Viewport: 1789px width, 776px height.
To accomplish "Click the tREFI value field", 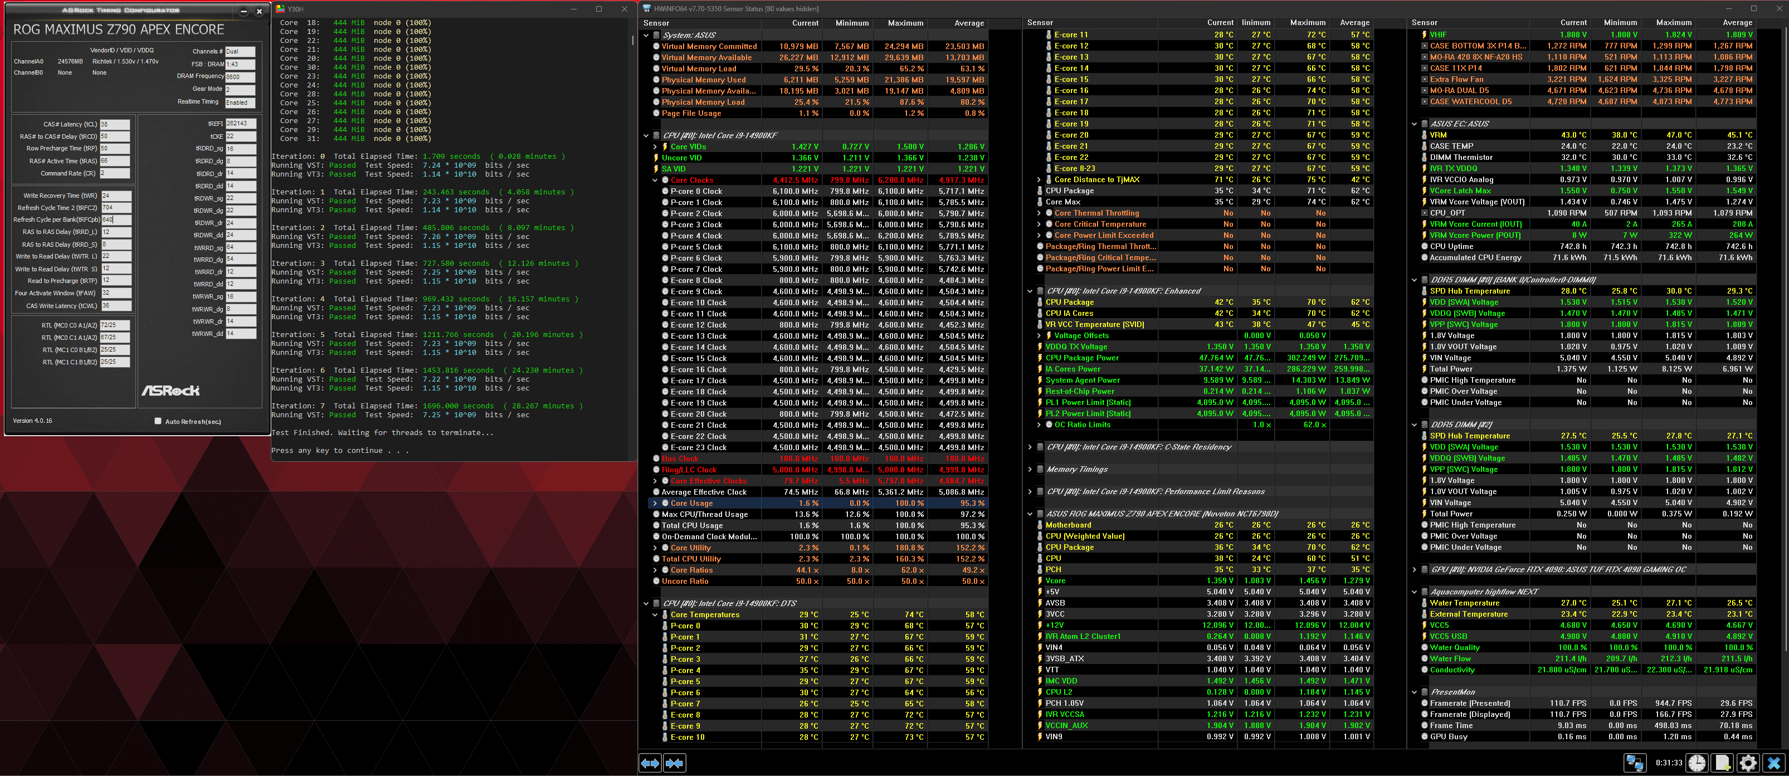I will [240, 124].
